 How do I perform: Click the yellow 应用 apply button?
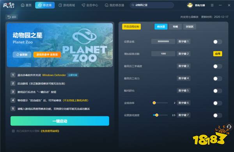point(218,54)
